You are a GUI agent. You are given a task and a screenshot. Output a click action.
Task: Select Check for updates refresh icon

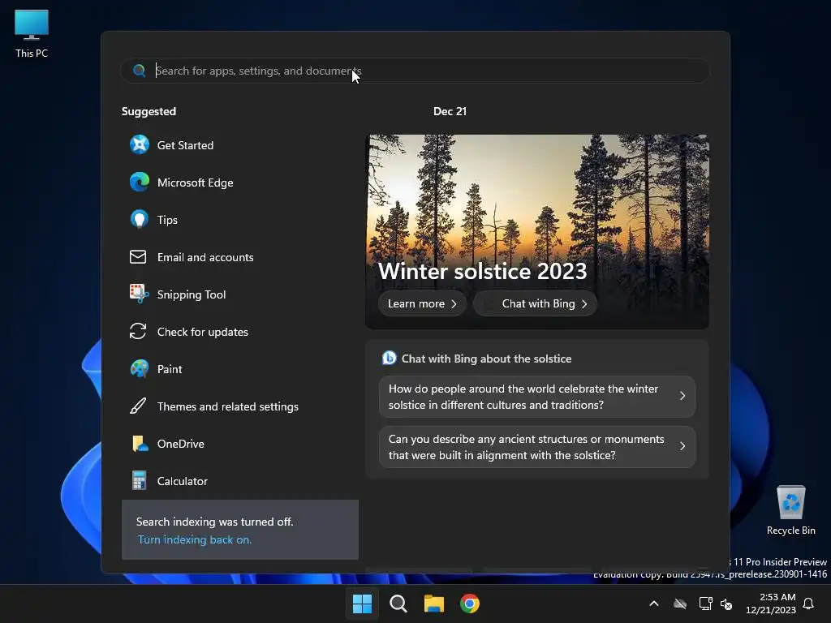(138, 332)
